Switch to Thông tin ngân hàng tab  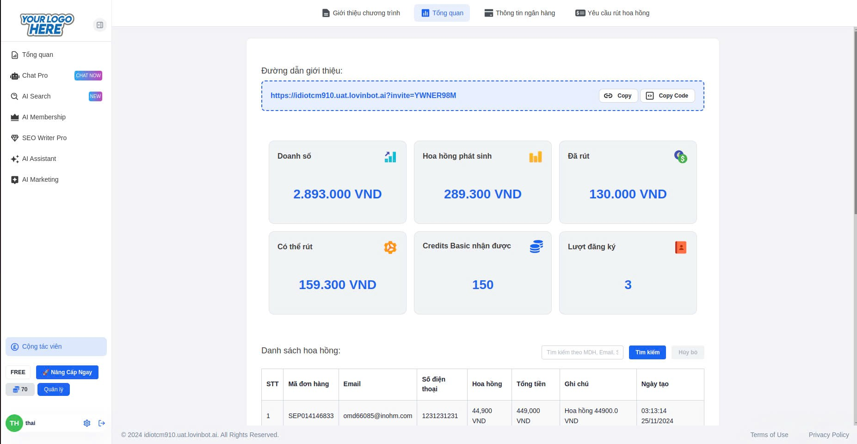[x=520, y=13]
